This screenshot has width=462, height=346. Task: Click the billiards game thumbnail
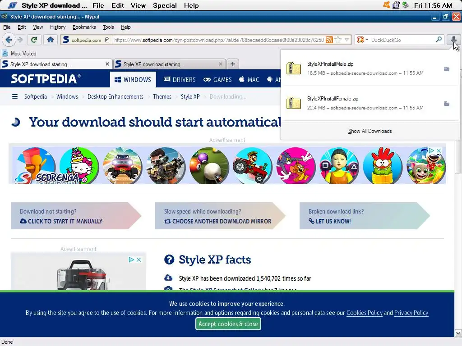pyautogui.click(x=209, y=166)
